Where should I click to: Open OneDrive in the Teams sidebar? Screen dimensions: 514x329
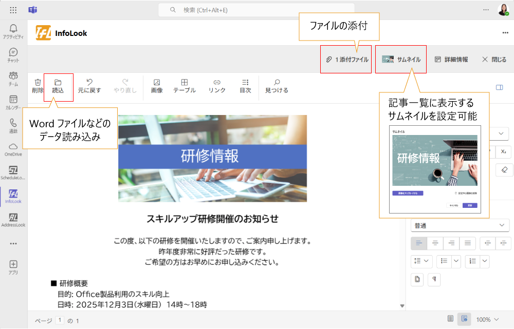(x=13, y=149)
